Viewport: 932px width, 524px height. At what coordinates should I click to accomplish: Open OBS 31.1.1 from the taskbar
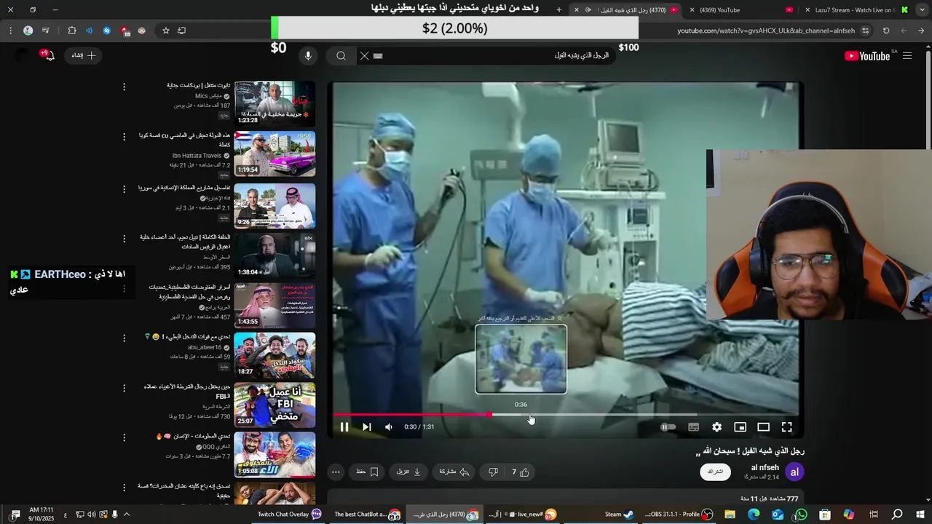coord(678,515)
